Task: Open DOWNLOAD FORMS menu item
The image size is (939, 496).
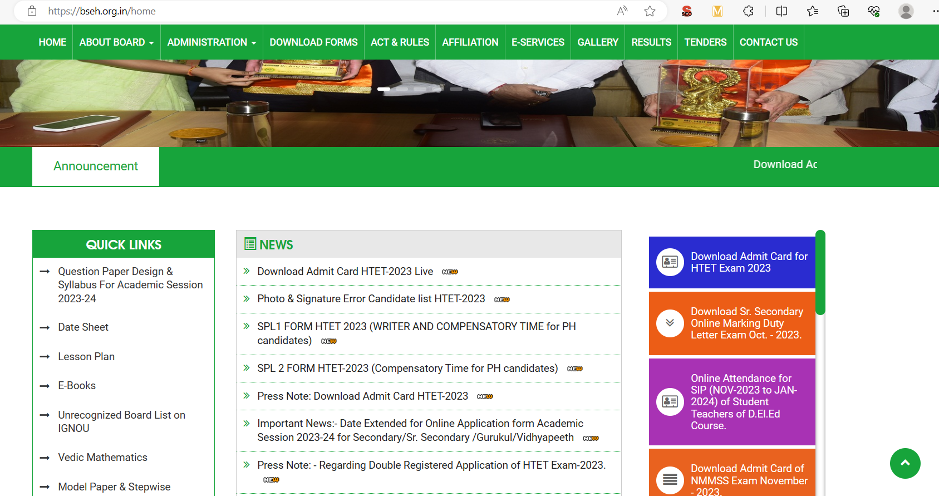Action: pyautogui.click(x=314, y=42)
